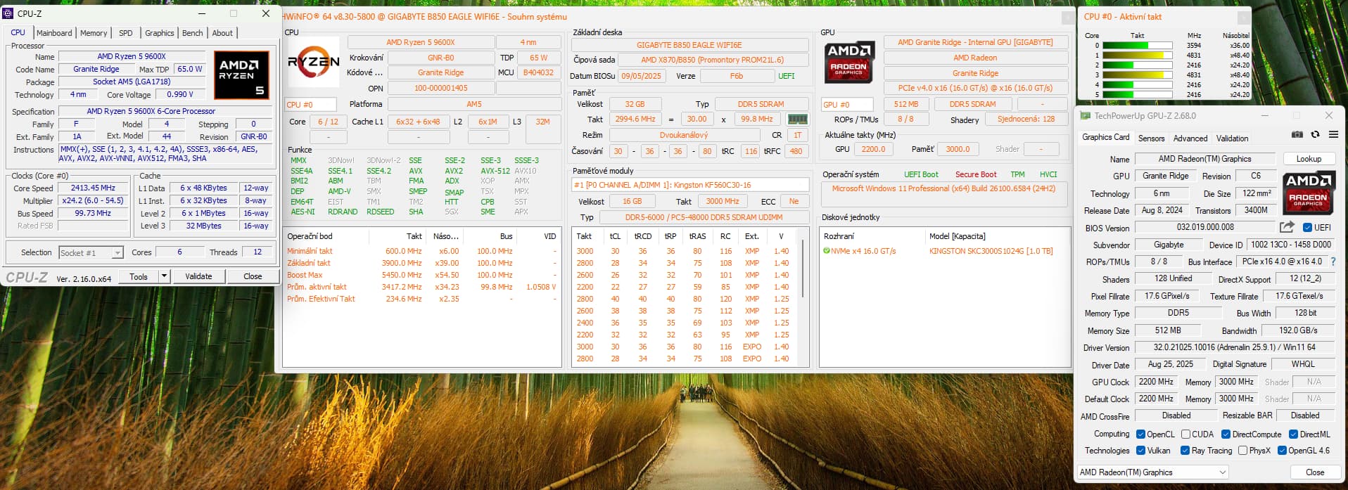
Task: Open the GPU-Z hamburger menu
Action: [1333, 134]
